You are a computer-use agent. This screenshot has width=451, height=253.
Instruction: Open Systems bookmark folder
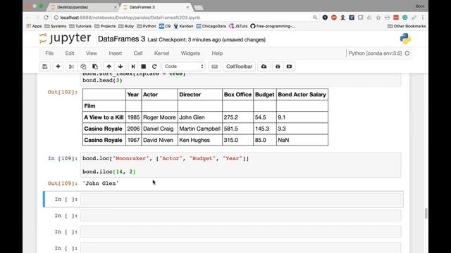[x=56, y=26]
